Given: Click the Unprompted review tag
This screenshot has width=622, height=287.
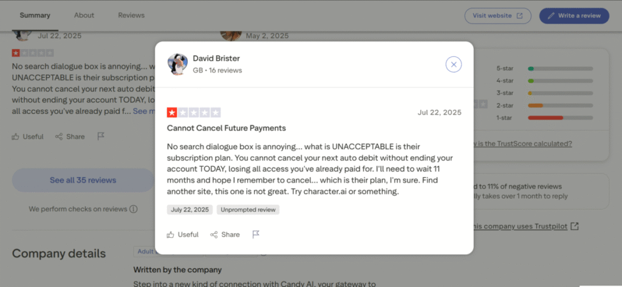Looking at the screenshot, I should click(248, 210).
